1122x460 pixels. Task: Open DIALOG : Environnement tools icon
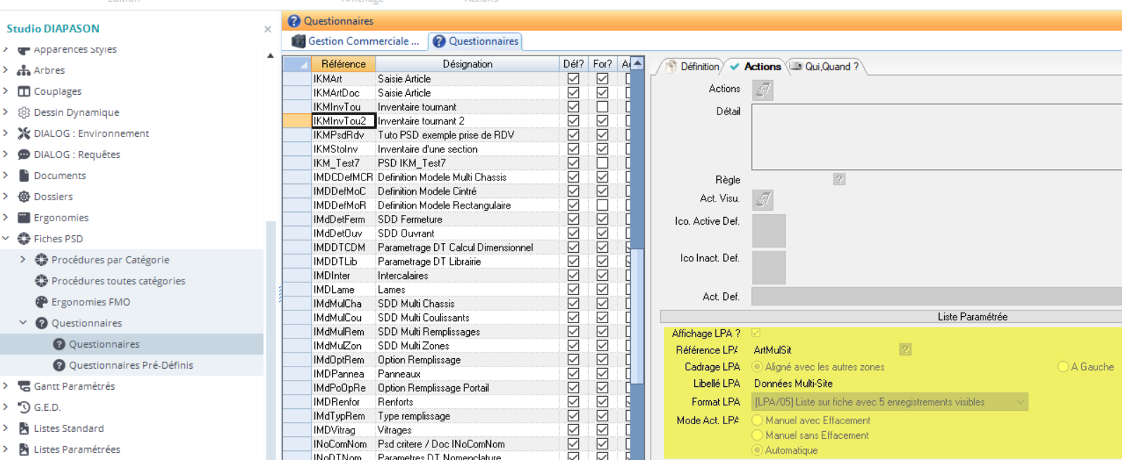(24, 133)
